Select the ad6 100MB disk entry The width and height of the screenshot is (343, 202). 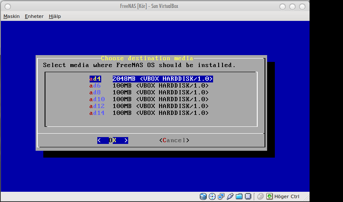(x=149, y=85)
